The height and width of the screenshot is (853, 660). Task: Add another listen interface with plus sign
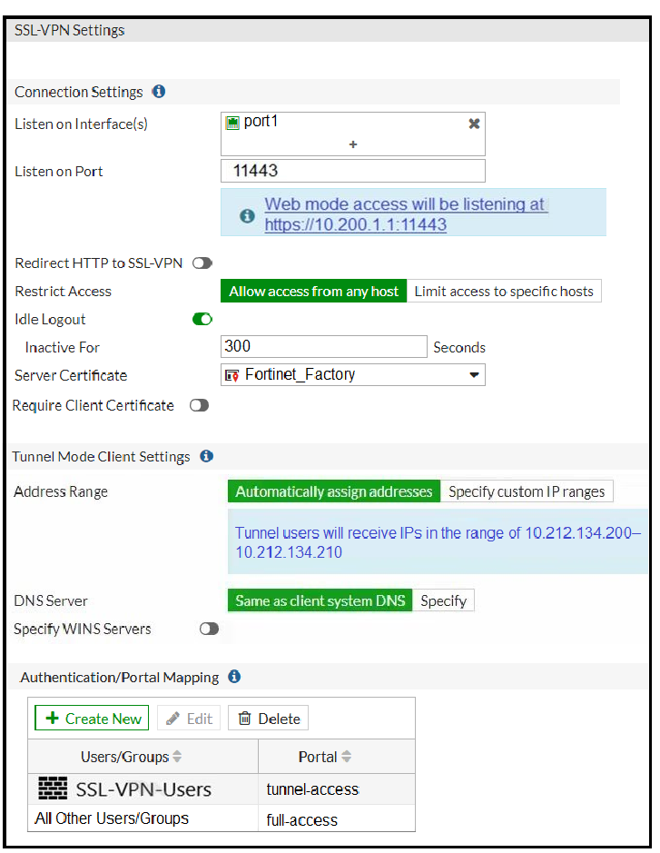click(353, 144)
